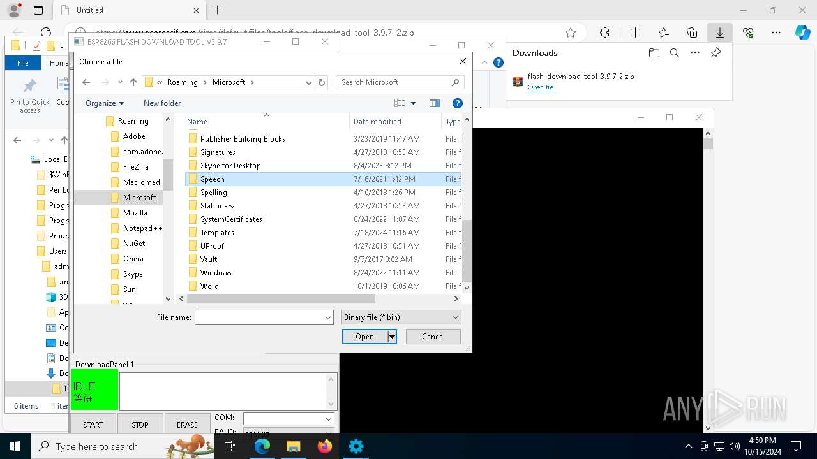Screen dimensions: 817x459
Task: Click START in flash tool
Action: click(x=93, y=425)
